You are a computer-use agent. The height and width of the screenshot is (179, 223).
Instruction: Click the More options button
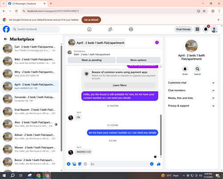pyautogui.click(x=138, y=60)
